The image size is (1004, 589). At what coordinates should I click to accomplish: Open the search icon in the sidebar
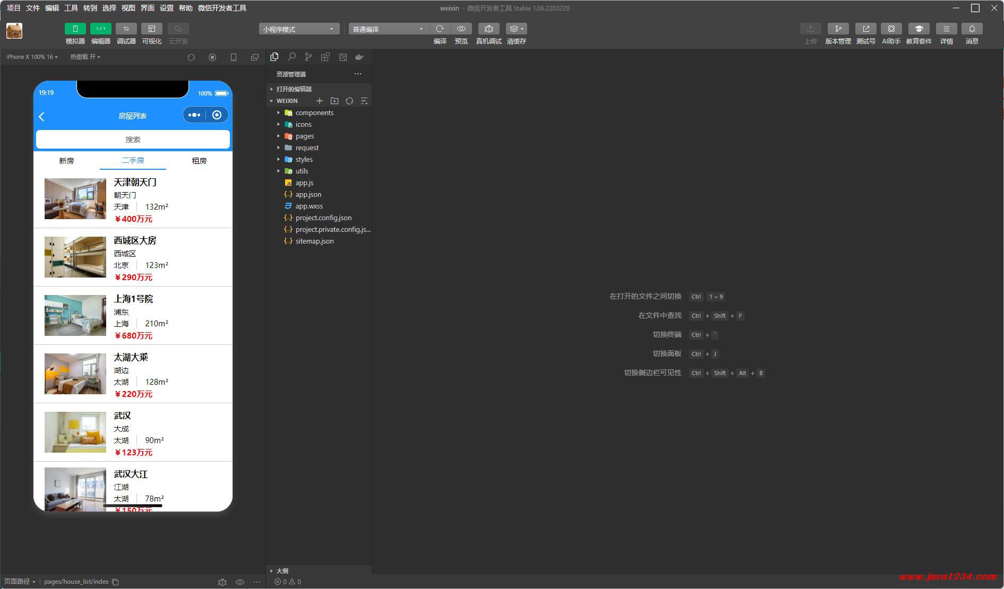click(291, 57)
